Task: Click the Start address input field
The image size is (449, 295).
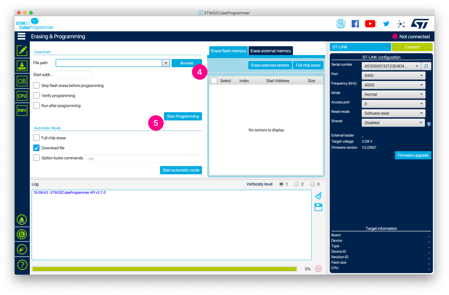Action: 74,75
